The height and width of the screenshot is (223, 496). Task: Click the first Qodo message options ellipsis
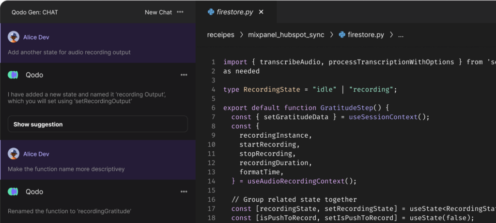pos(184,75)
